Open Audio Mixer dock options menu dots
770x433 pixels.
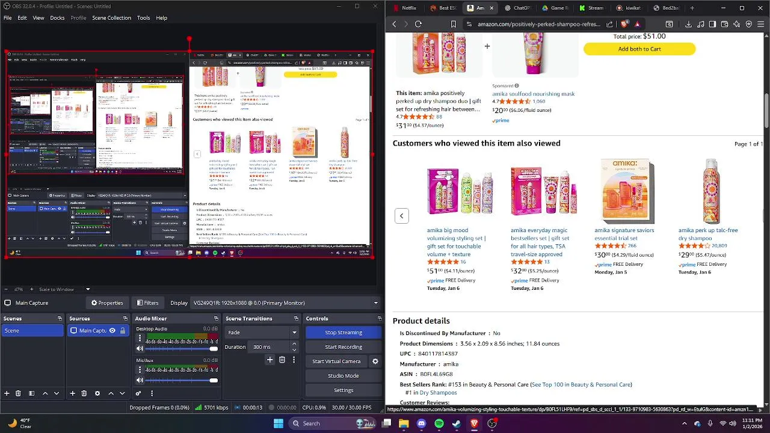pos(152,393)
